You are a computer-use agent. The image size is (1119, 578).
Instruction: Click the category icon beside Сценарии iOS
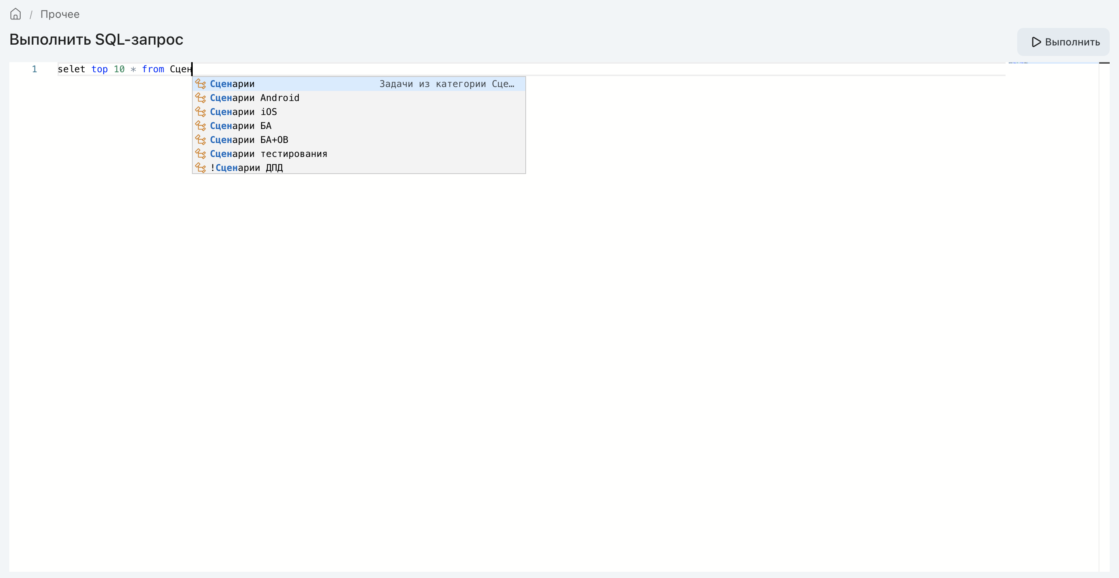pos(201,111)
